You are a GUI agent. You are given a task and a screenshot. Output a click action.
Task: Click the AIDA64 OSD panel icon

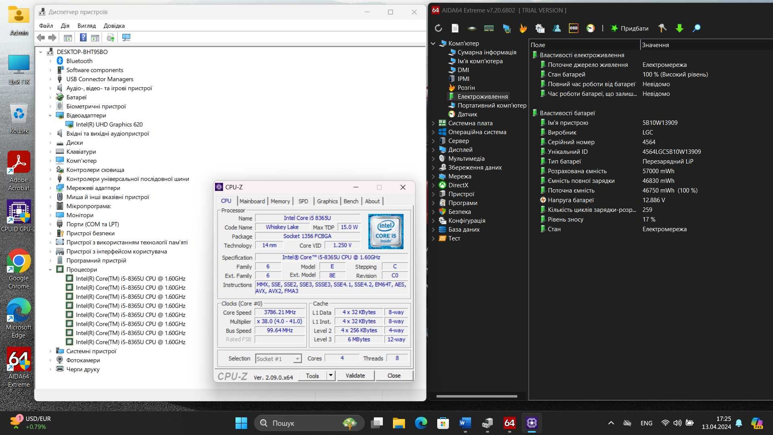tap(573, 28)
